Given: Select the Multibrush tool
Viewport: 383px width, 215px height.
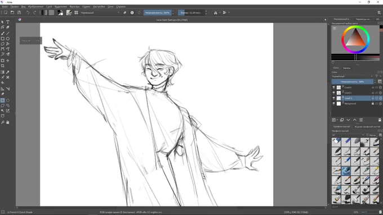Looking at the screenshot, I should click(8, 54).
